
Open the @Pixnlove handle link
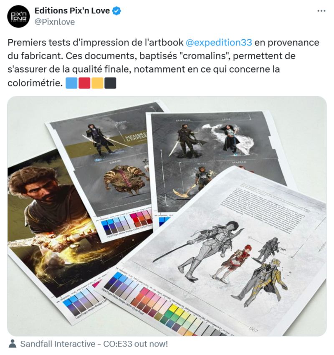pos(55,22)
